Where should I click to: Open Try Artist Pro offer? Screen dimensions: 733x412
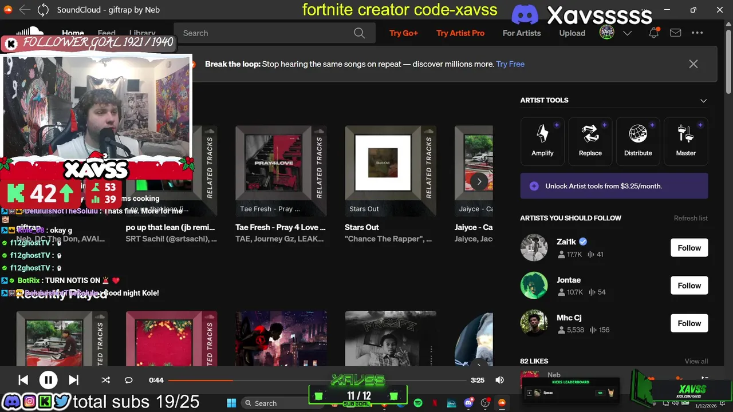[460, 33]
